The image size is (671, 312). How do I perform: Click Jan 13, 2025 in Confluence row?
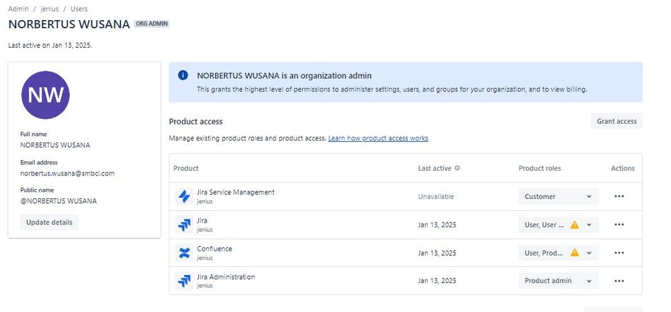click(437, 253)
